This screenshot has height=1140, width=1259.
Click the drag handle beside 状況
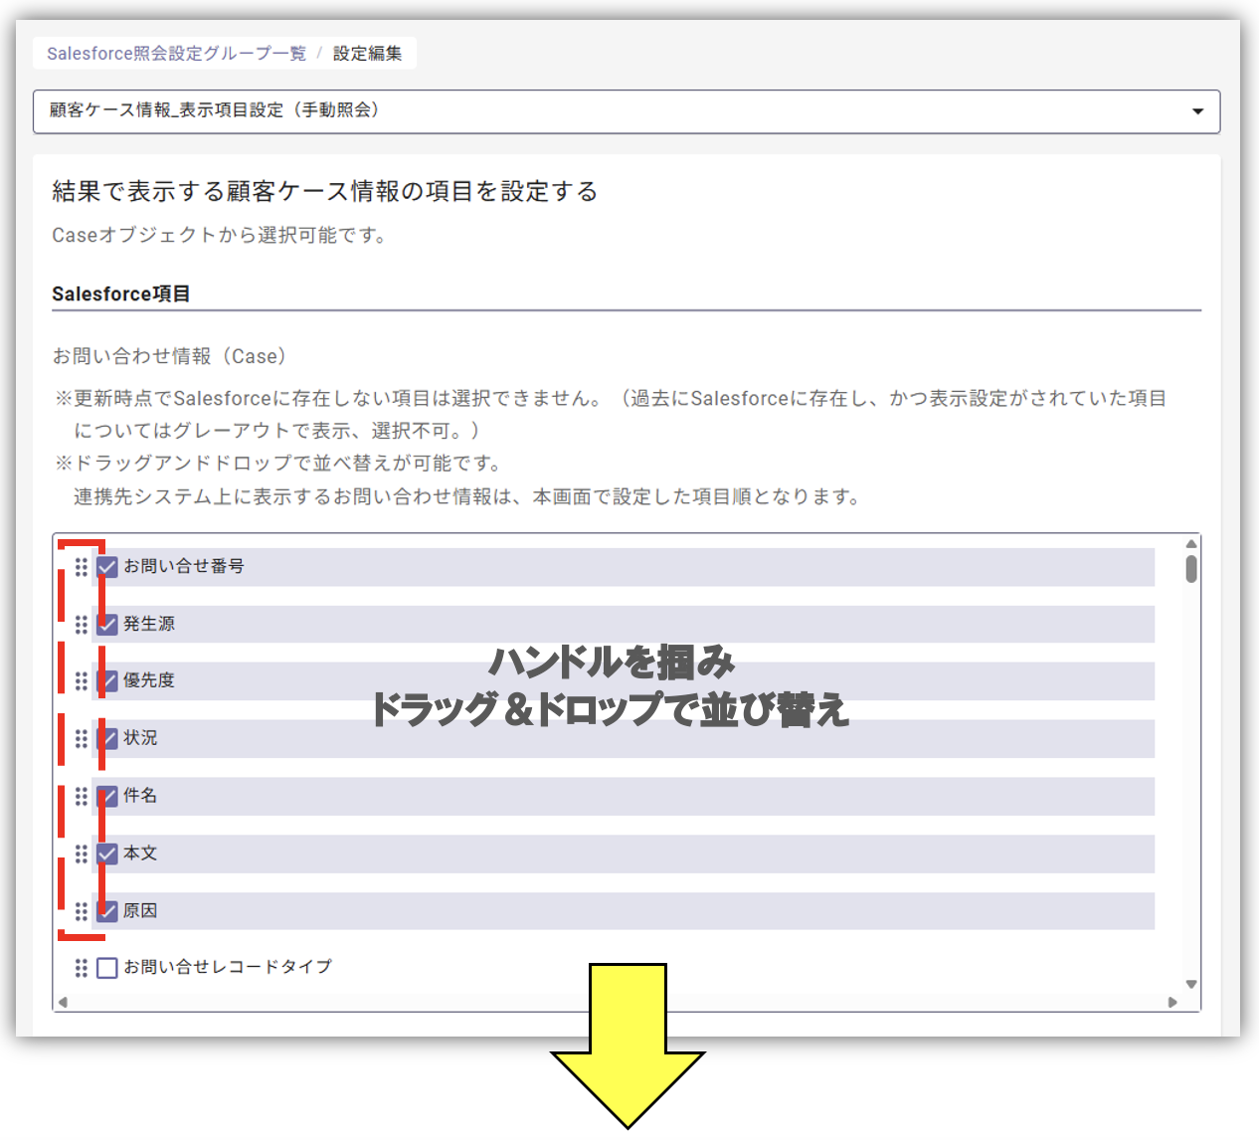pyautogui.click(x=82, y=739)
